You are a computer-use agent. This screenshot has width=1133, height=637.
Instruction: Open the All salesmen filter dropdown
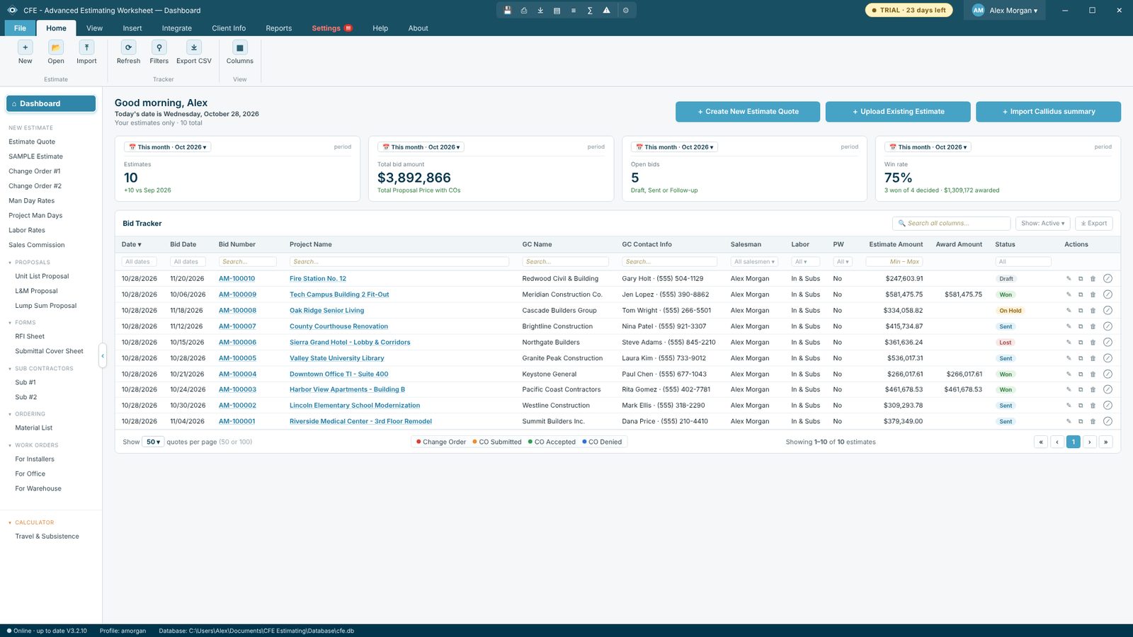tap(754, 262)
